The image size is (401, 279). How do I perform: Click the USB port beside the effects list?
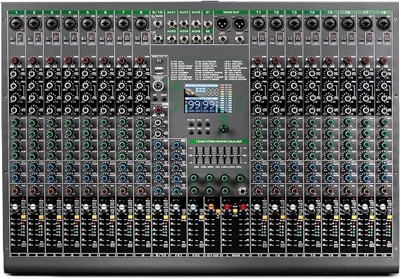[x=159, y=73]
